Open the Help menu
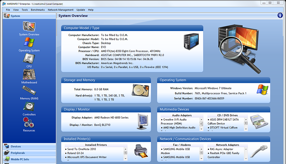 91,10
